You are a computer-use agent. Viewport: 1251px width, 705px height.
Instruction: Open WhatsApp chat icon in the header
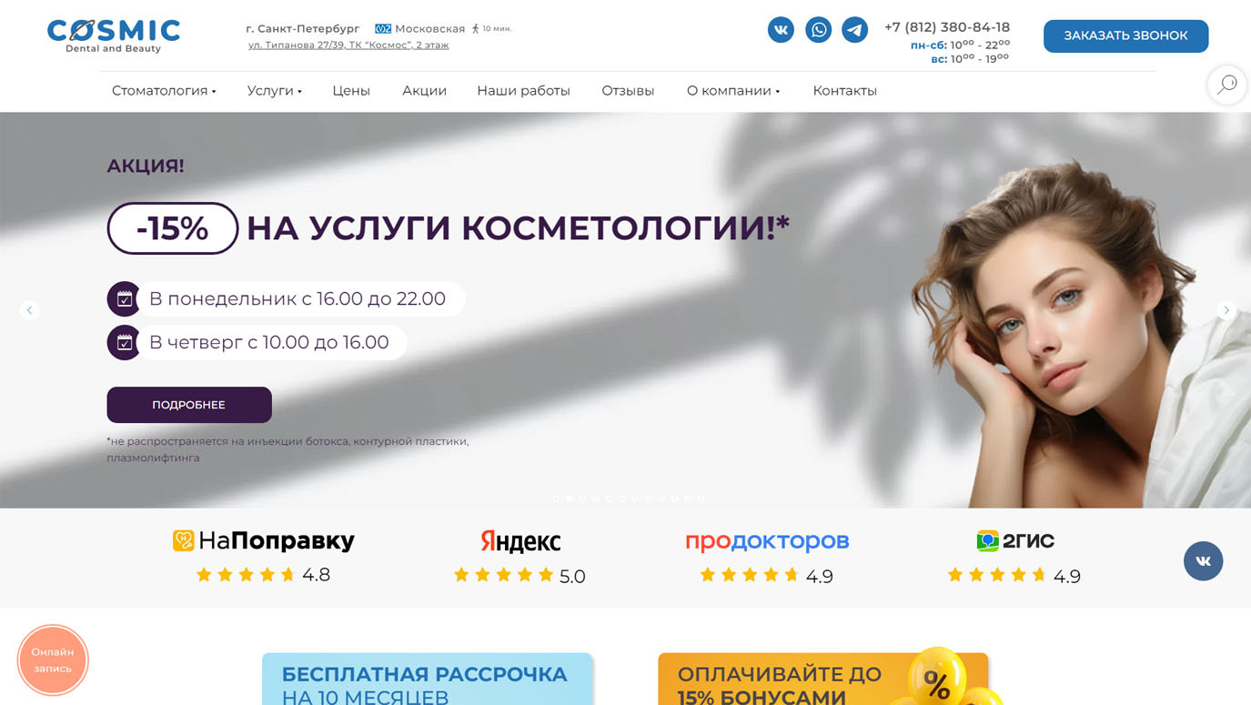(x=818, y=30)
